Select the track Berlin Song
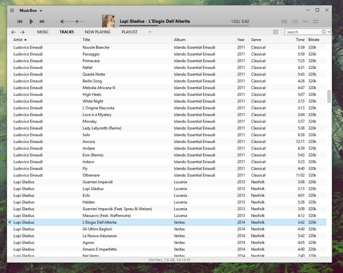This screenshot has width=343, height=273. click(167, 81)
